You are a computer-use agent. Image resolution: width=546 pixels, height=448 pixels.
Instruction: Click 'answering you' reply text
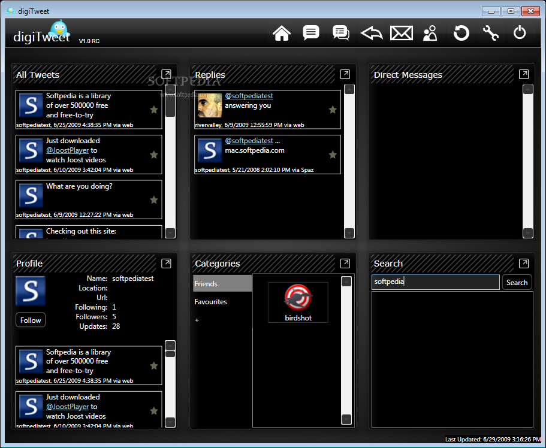pos(248,105)
